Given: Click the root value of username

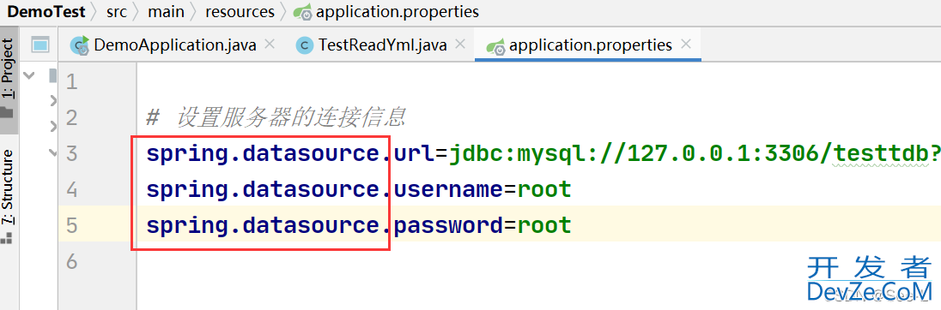Looking at the screenshot, I should tap(544, 190).
